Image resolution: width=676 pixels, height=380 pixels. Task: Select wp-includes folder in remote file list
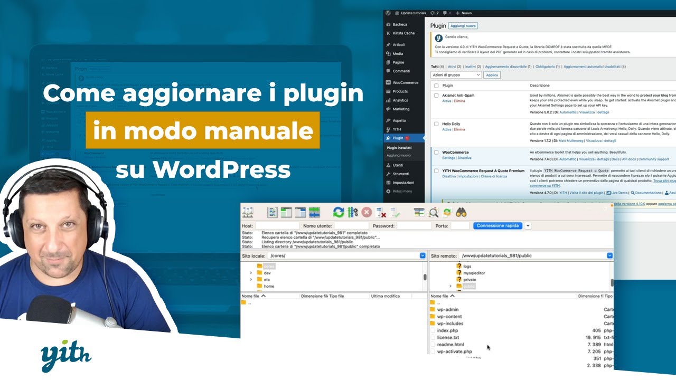click(447, 324)
